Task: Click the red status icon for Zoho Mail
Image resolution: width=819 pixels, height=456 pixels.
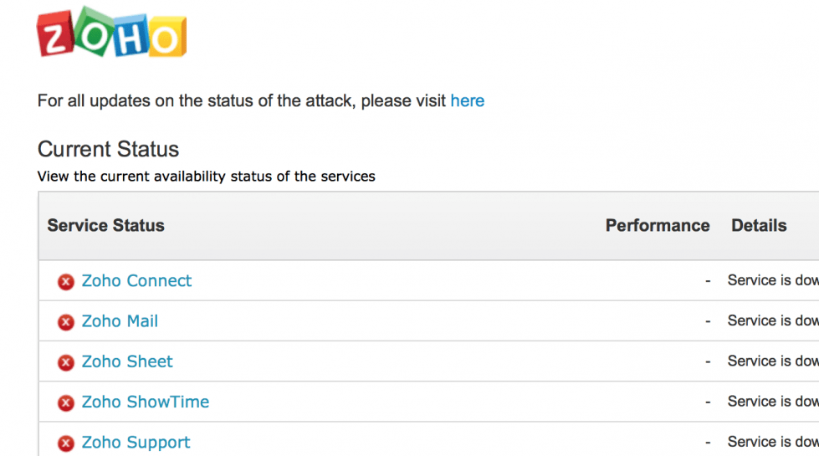Action: (66, 322)
